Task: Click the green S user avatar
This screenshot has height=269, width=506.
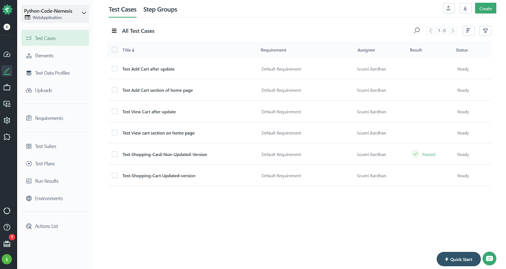Action: click(x=7, y=260)
